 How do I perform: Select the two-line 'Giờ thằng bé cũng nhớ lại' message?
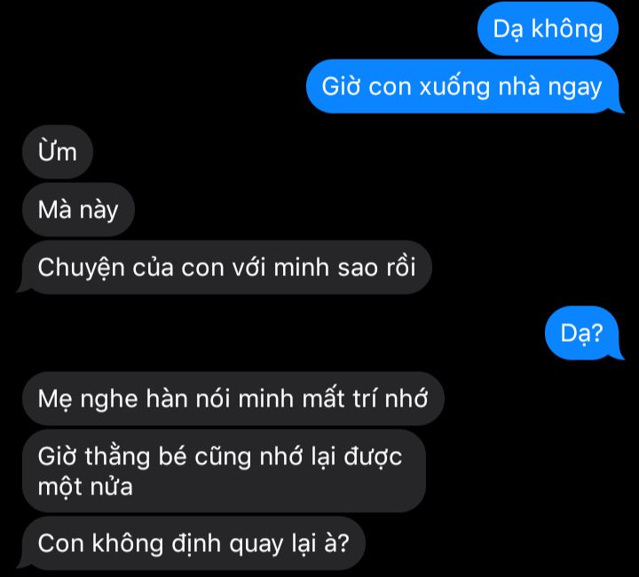[225, 470]
